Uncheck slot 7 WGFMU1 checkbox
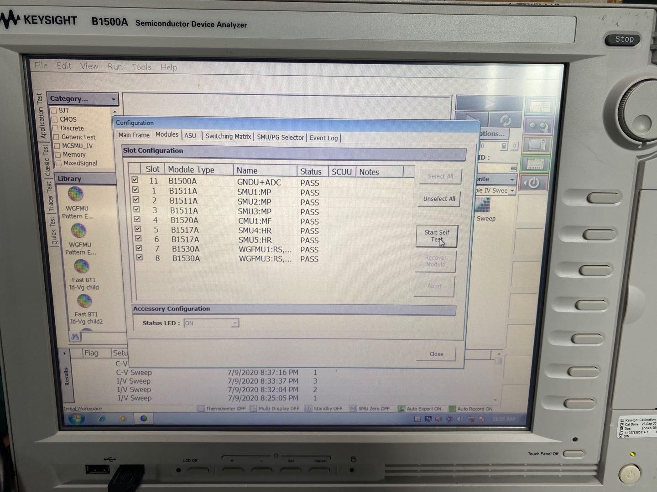This screenshot has width=657, height=492. tap(139, 248)
